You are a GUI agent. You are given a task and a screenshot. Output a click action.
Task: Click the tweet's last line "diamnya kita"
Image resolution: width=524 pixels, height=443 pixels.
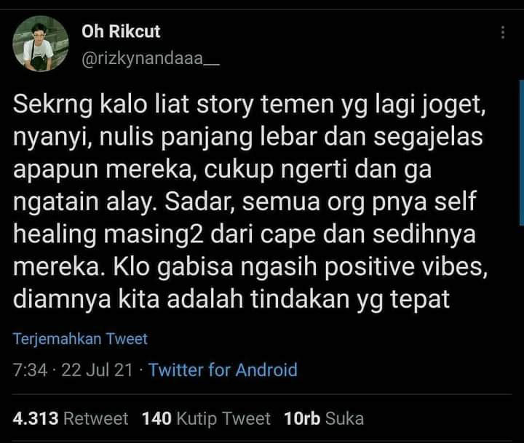point(231,298)
